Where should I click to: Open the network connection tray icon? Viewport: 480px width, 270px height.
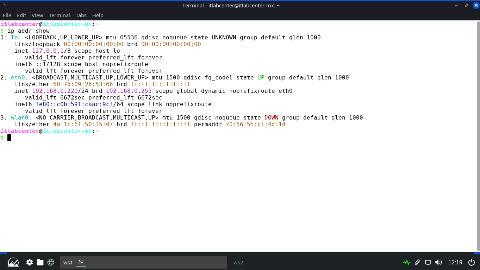pos(428,262)
